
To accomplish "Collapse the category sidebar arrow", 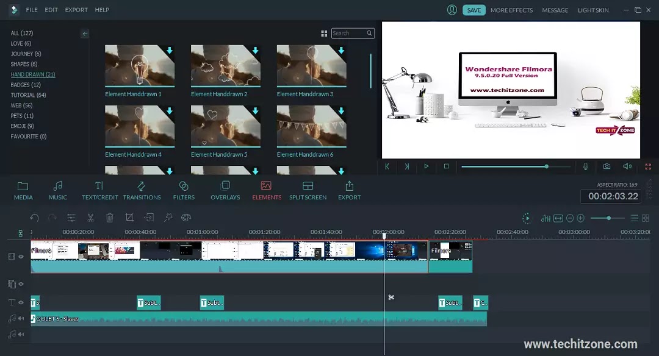I will [x=85, y=34].
